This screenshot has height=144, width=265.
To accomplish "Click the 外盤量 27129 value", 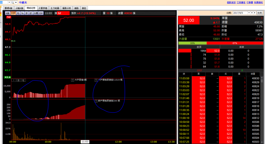I will (x=259, y=39).
